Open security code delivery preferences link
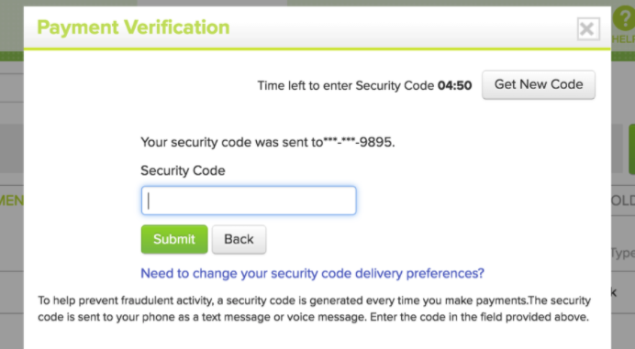635x349 pixels. 312,273
